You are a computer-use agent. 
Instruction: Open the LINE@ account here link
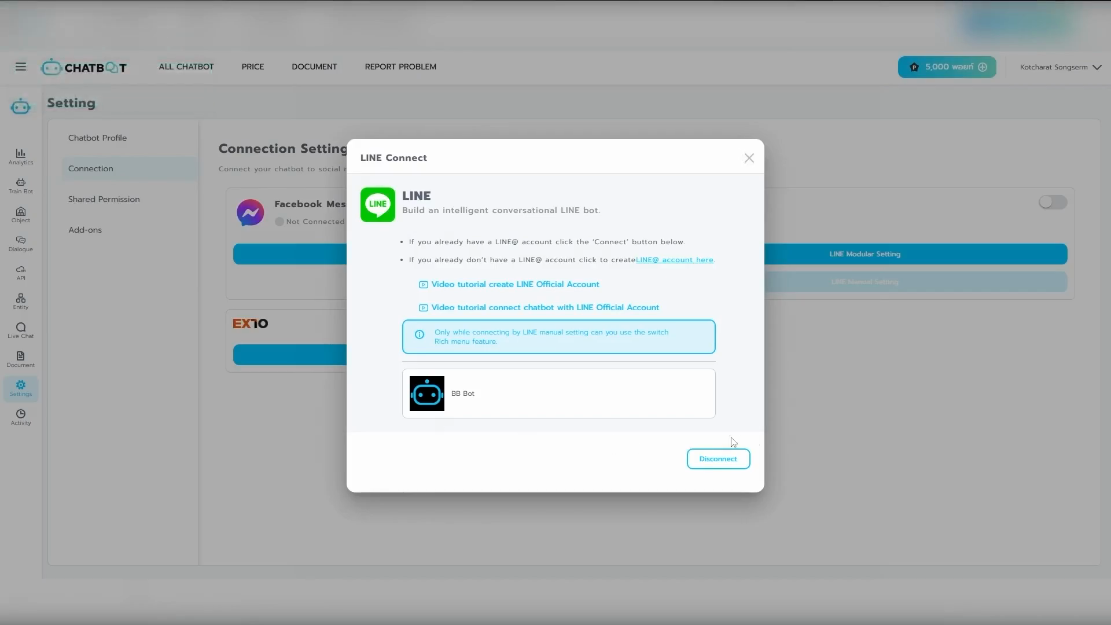point(675,260)
